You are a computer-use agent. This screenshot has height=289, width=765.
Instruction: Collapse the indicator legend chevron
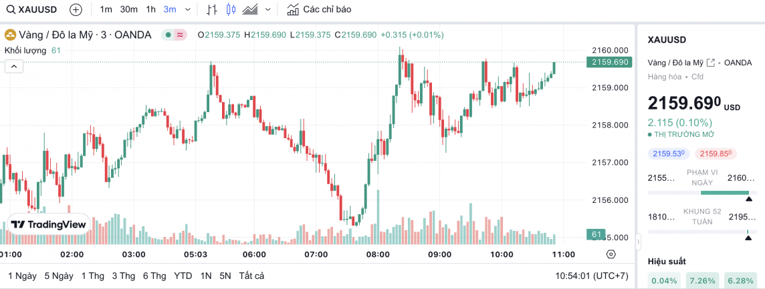[13, 65]
